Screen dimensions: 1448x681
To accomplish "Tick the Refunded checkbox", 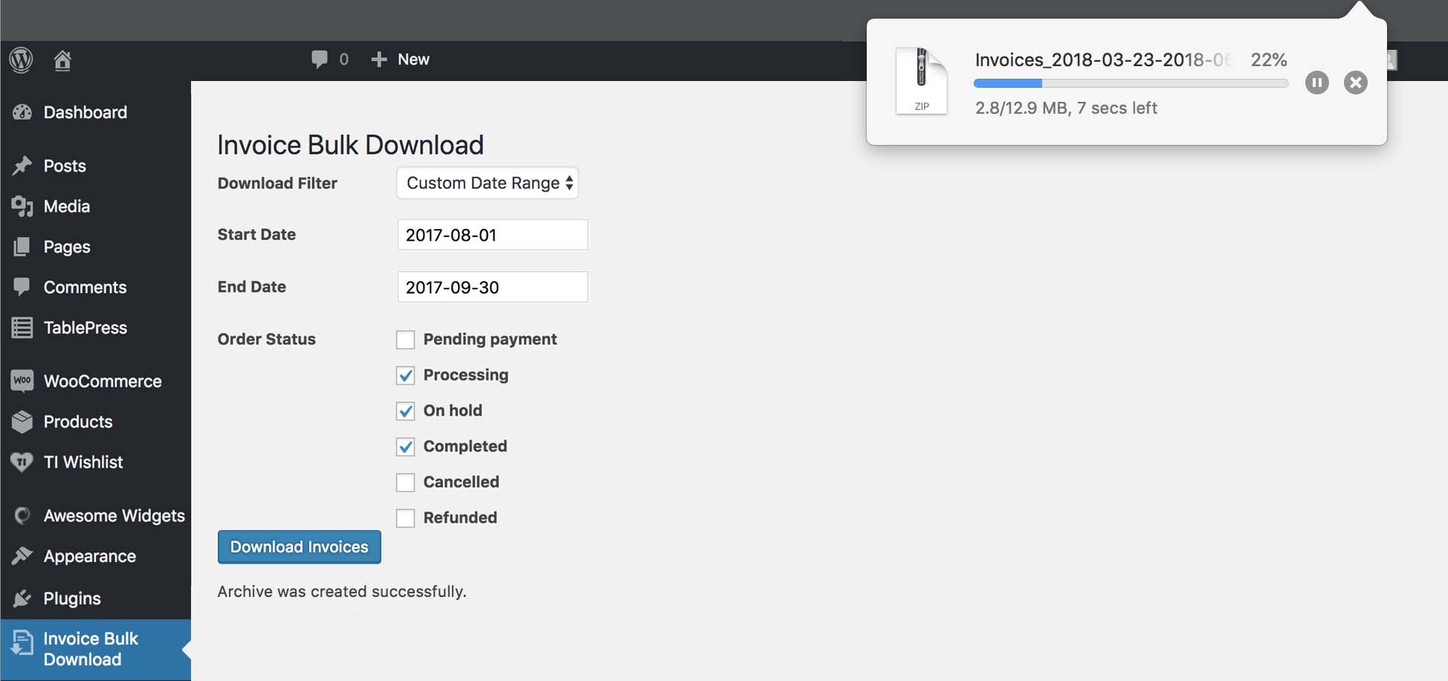I will point(405,518).
